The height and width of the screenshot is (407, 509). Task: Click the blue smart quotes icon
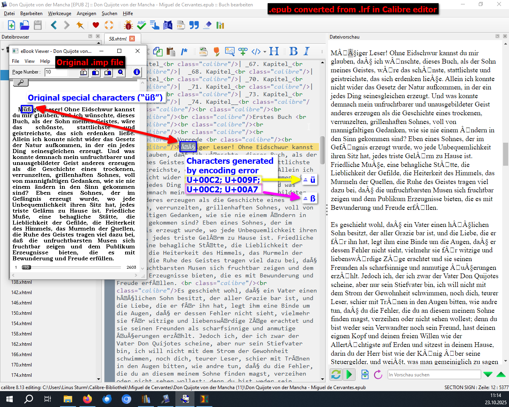(x=194, y=25)
